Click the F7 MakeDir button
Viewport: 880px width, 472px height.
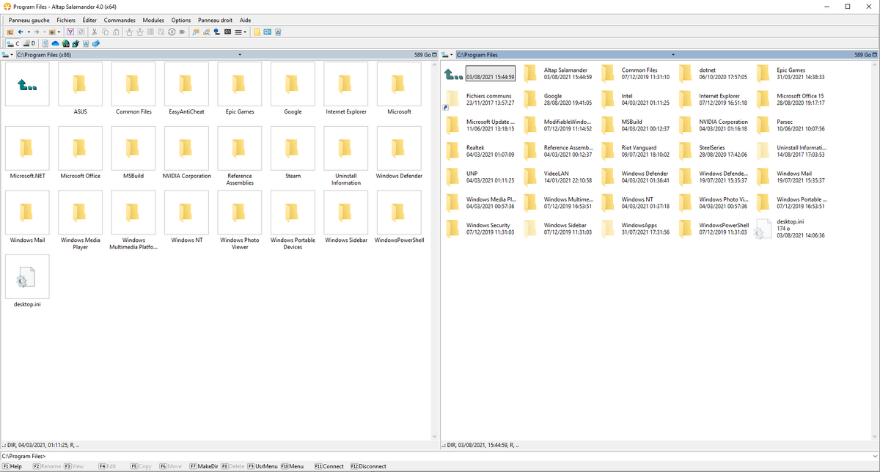[204, 466]
